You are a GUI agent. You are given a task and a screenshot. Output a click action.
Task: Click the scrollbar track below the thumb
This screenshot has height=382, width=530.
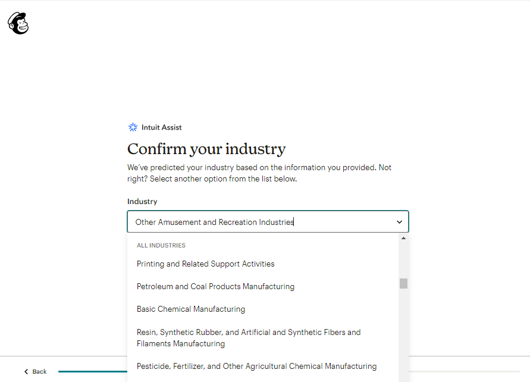pyautogui.click(x=403, y=334)
